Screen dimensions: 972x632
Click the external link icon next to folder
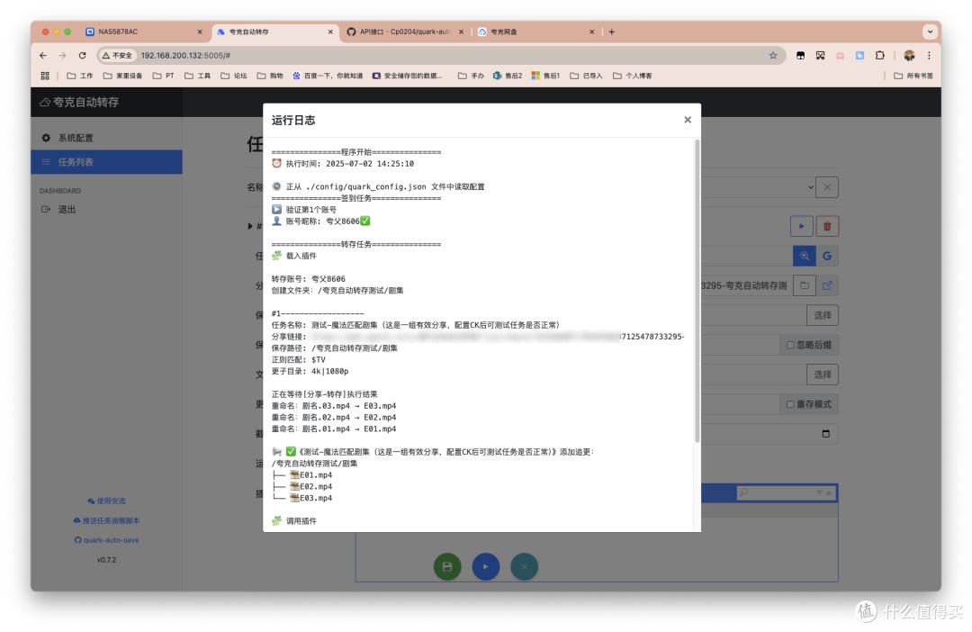click(827, 286)
